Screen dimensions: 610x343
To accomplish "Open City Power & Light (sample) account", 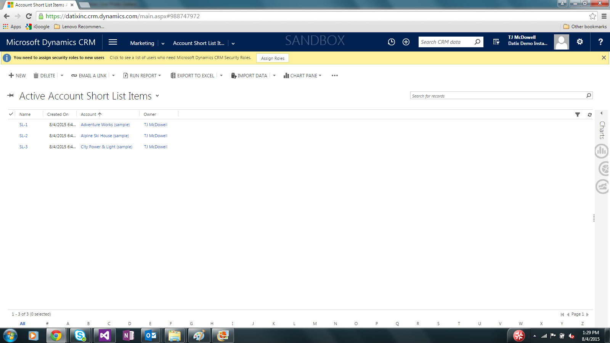I will [x=106, y=147].
